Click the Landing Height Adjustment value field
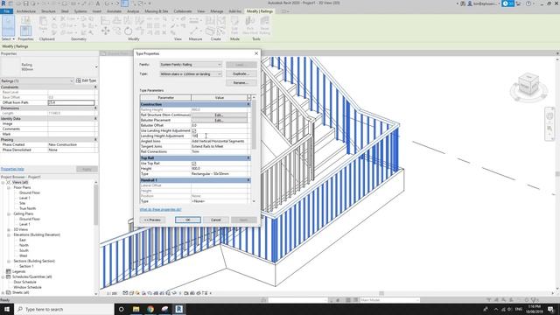Viewport: 560px width, 315px height. pyautogui.click(x=219, y=136)
